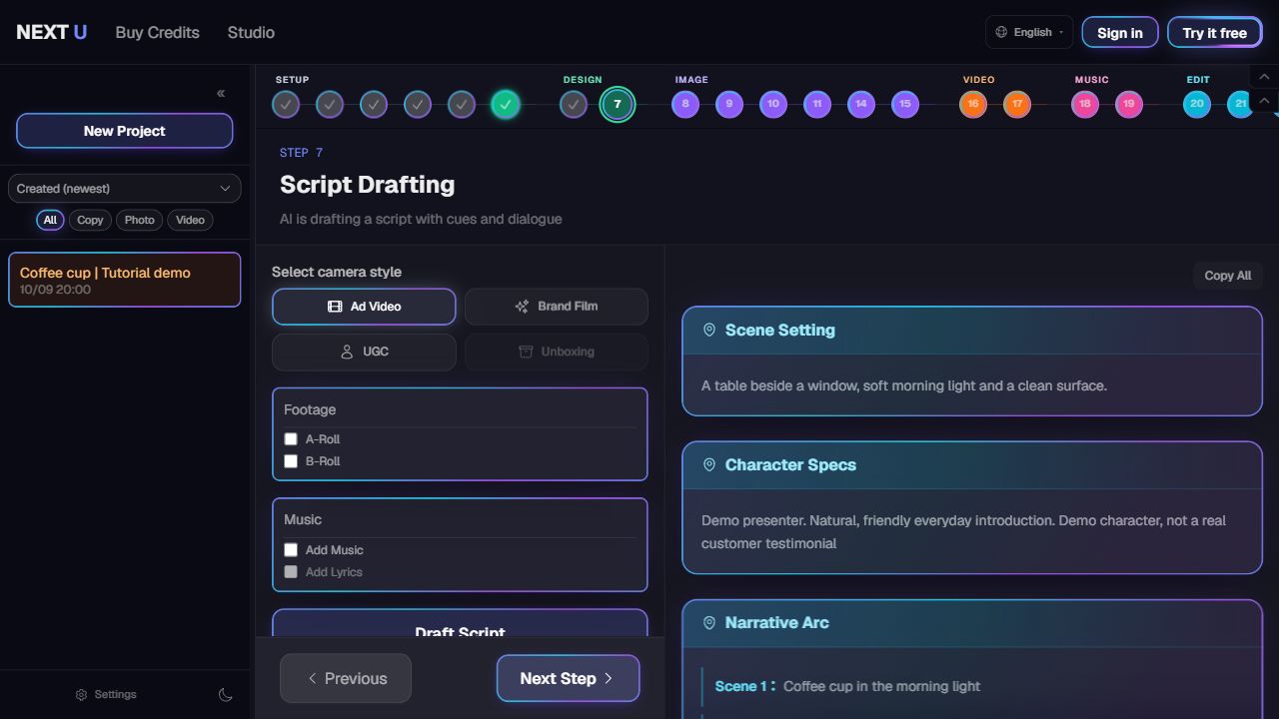
Task: Click the Add Lyrics checkbox
Action: click(291, 572)
